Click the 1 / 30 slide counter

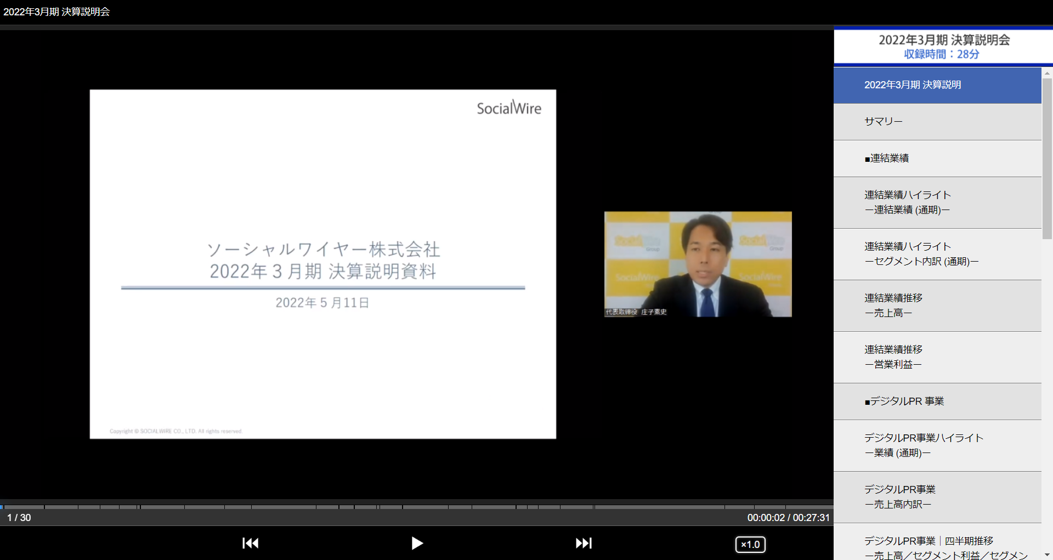point(19,518)
